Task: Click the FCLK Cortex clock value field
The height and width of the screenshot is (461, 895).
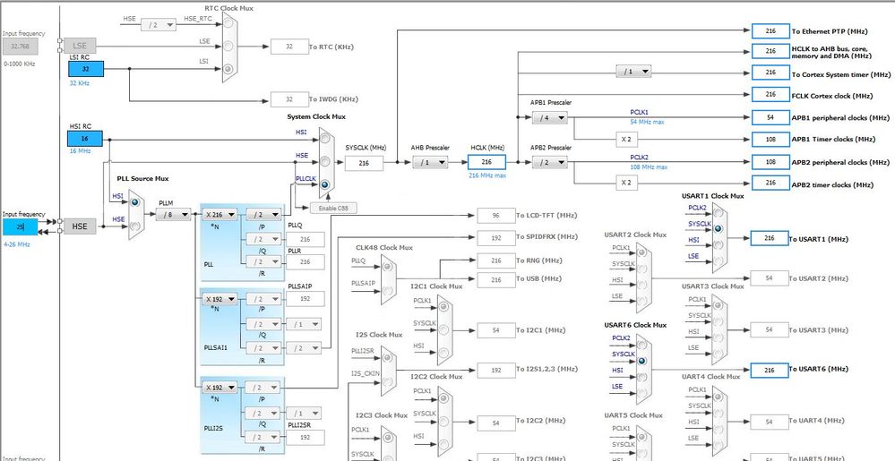Action: (x=770, y=94)
